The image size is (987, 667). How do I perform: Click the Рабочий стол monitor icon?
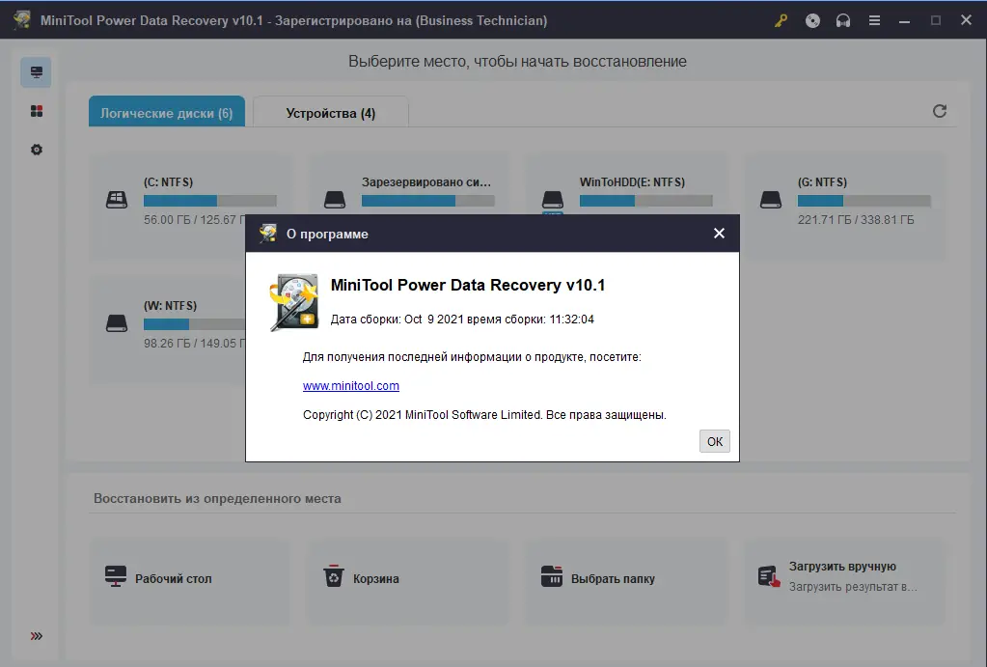[x=116, y=576]
